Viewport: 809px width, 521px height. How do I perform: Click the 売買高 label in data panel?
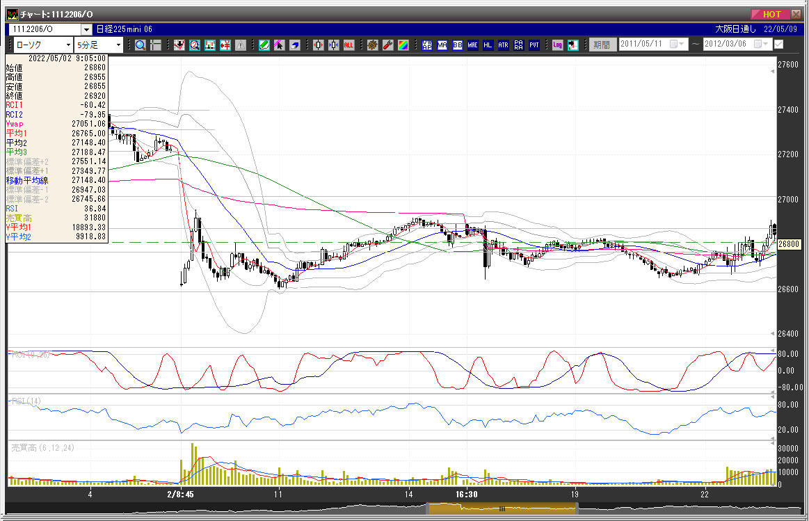[19, 218]
